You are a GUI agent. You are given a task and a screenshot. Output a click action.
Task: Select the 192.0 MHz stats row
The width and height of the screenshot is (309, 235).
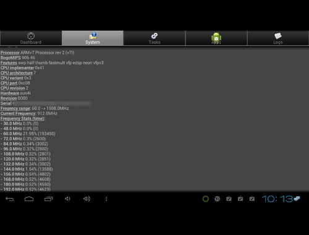pyautogui.click(x=25, y=189)
